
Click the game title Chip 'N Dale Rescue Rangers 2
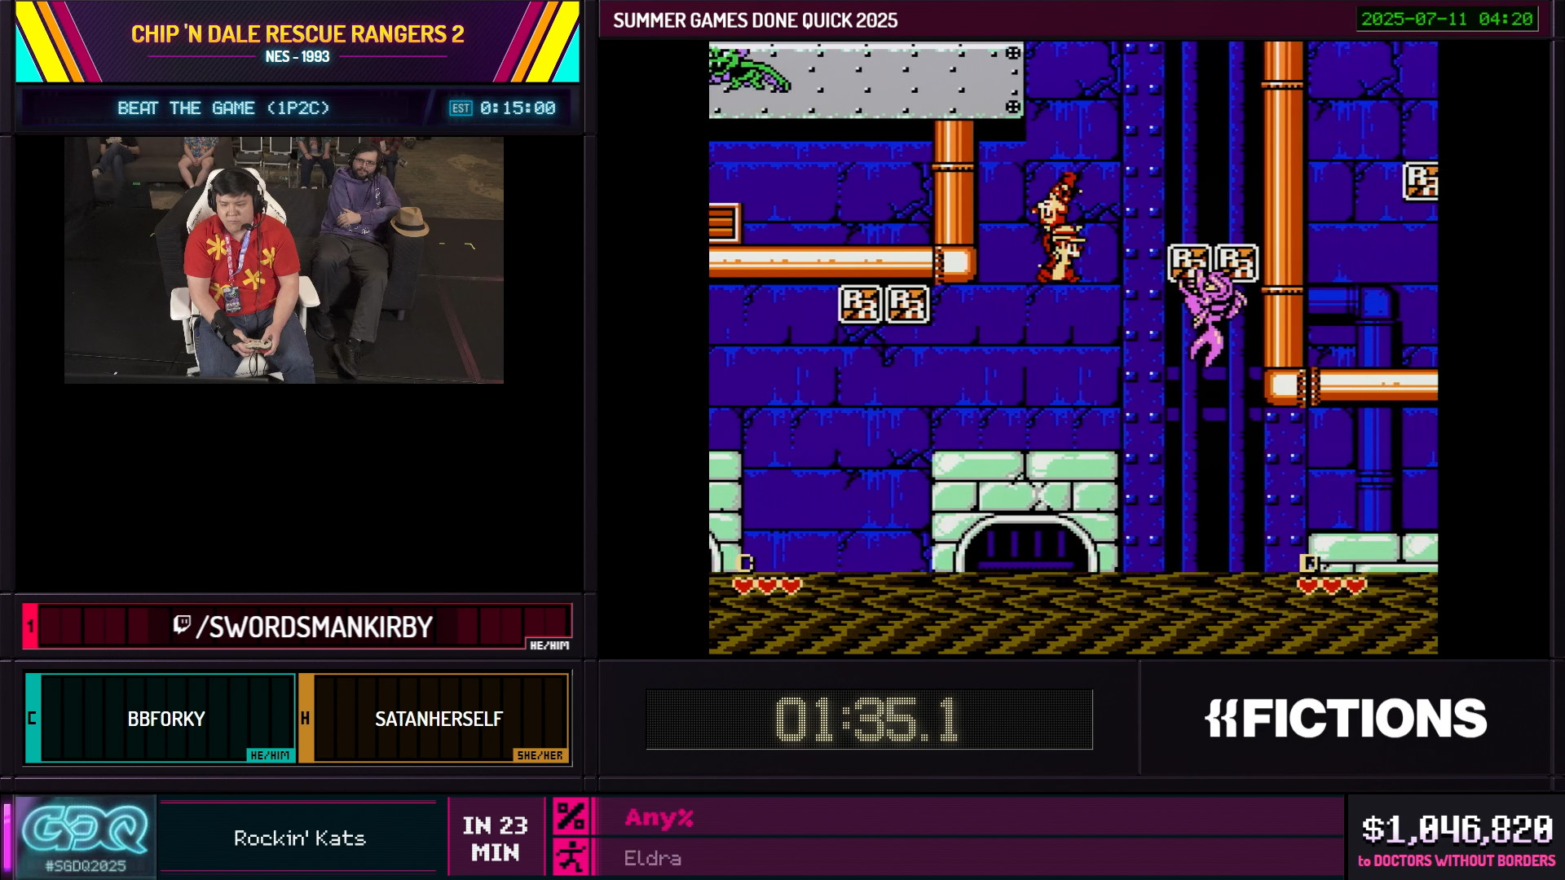coord(298,34)
